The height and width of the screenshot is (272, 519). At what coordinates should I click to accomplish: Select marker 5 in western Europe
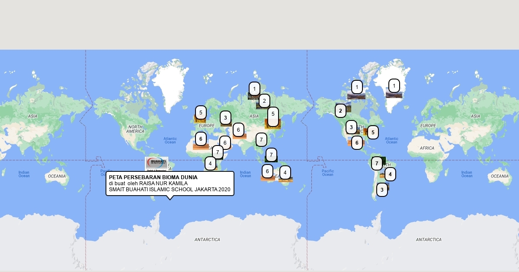201,112
